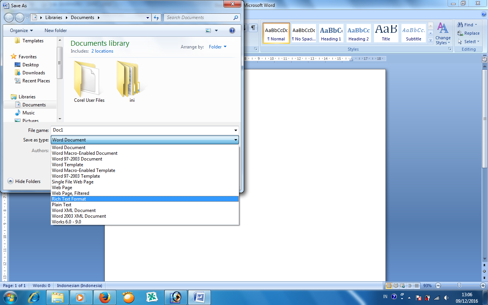Click the zoom in plus button
The height and width of the screenshot is (305, 488).
[x=483, y=286]
